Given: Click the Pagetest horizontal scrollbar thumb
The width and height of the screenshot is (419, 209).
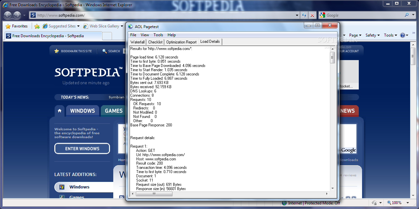Looking at the screenshot, I should [154, 194].
